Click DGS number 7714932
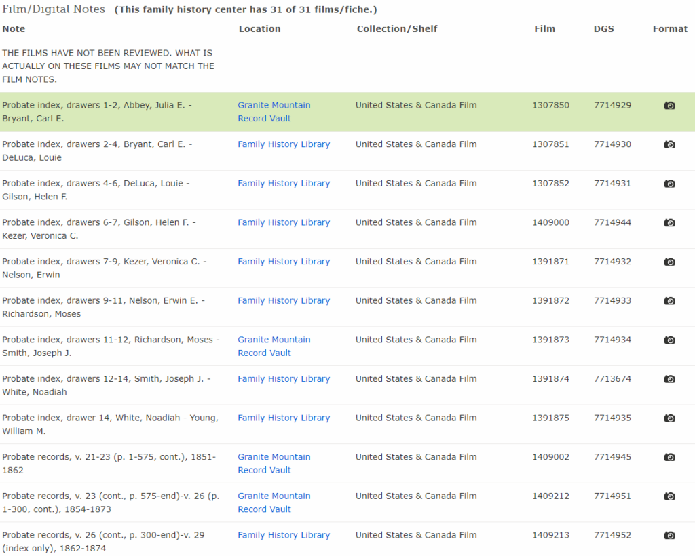Viewport: 695px width, 556px height. click(x=613, y=262)
